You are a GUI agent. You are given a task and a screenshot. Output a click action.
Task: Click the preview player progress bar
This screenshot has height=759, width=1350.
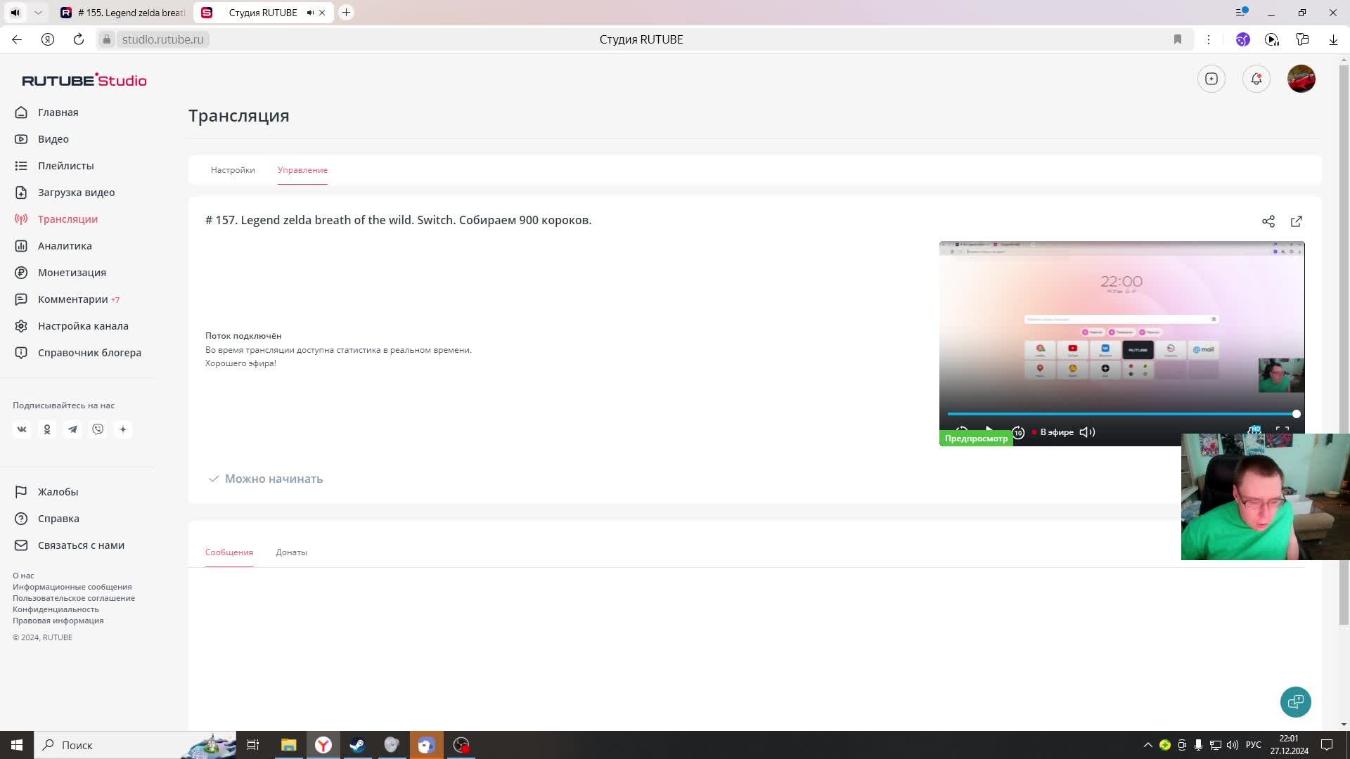[x=1121, y=414]
